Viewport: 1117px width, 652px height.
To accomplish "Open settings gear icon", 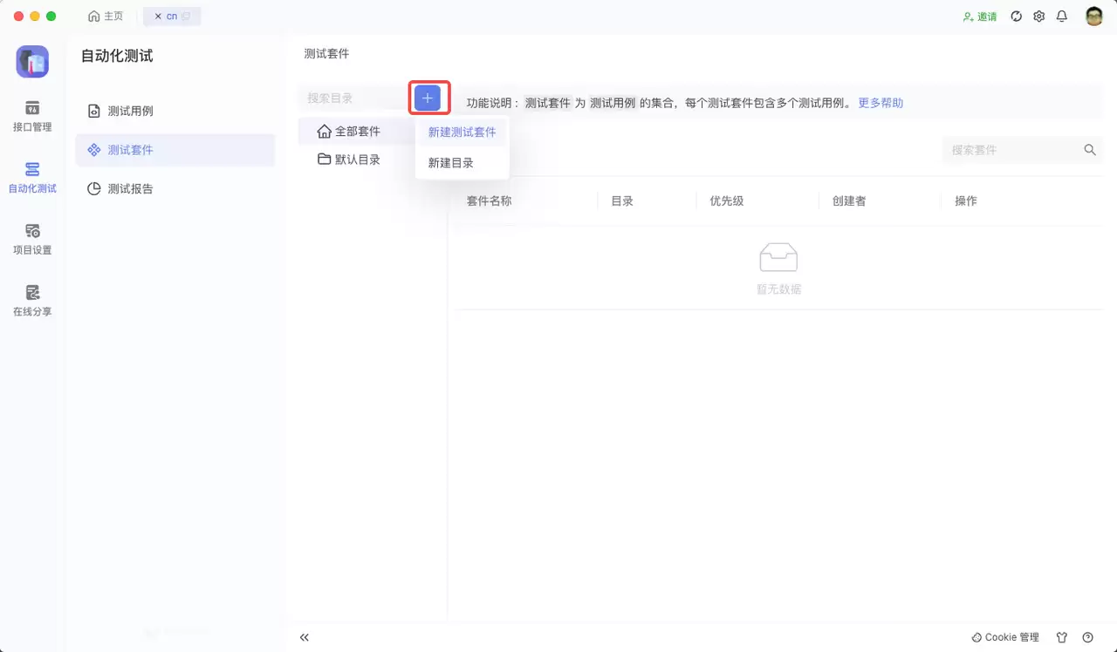I will [x=1039, y=17].
